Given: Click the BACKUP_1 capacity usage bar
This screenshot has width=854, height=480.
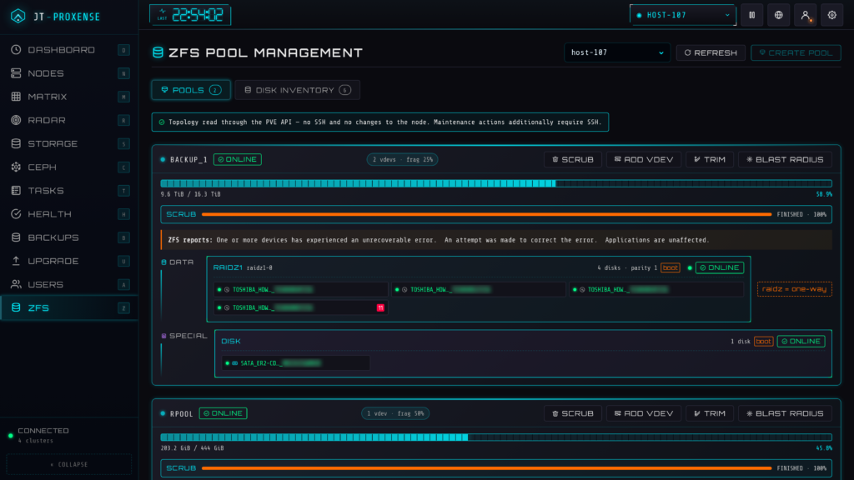Looking at the screenshot, I should (x=496, y=184).
